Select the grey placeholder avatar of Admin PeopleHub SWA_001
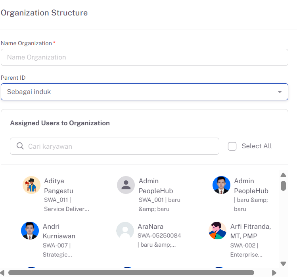This screenshot has height=278, width=297. 126,185
